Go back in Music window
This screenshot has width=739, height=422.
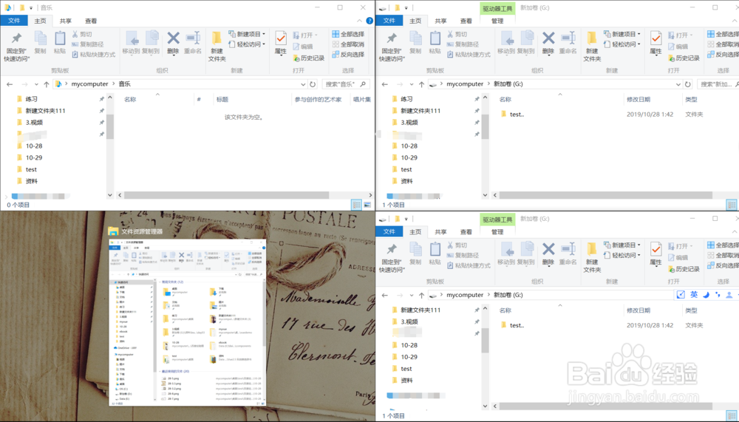click(x=10, y=84)
